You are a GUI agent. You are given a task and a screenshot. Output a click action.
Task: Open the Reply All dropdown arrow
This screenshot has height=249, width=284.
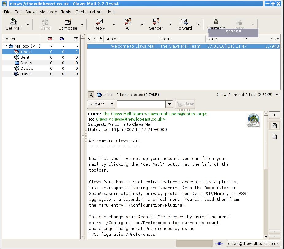click(142, 24)
